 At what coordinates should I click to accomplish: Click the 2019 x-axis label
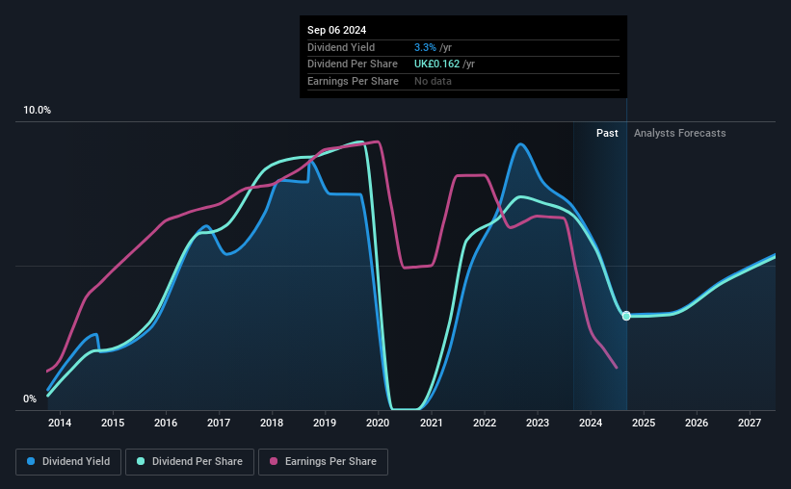coord(325,423)
